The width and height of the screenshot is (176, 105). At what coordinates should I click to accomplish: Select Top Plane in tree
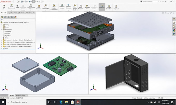tap(6, 34)
